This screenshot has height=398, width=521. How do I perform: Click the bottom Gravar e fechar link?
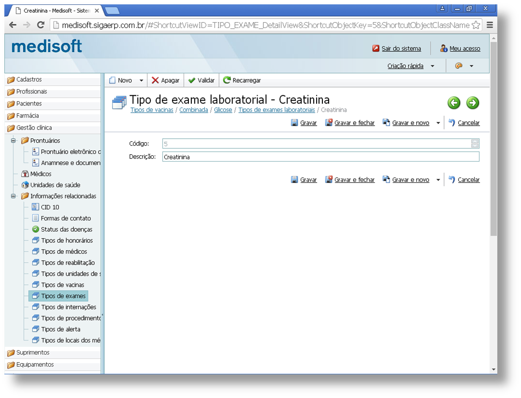[x=355, y=179]
